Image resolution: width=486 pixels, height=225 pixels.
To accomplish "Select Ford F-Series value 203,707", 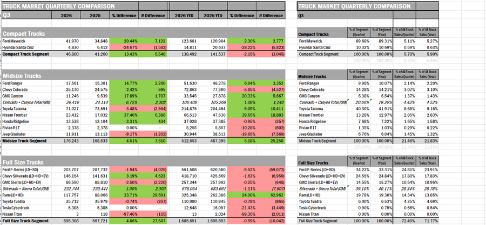I will click(x=66, y=170).
